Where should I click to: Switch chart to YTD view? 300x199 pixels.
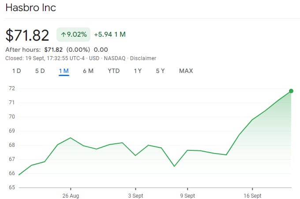[x=113, y=71]
